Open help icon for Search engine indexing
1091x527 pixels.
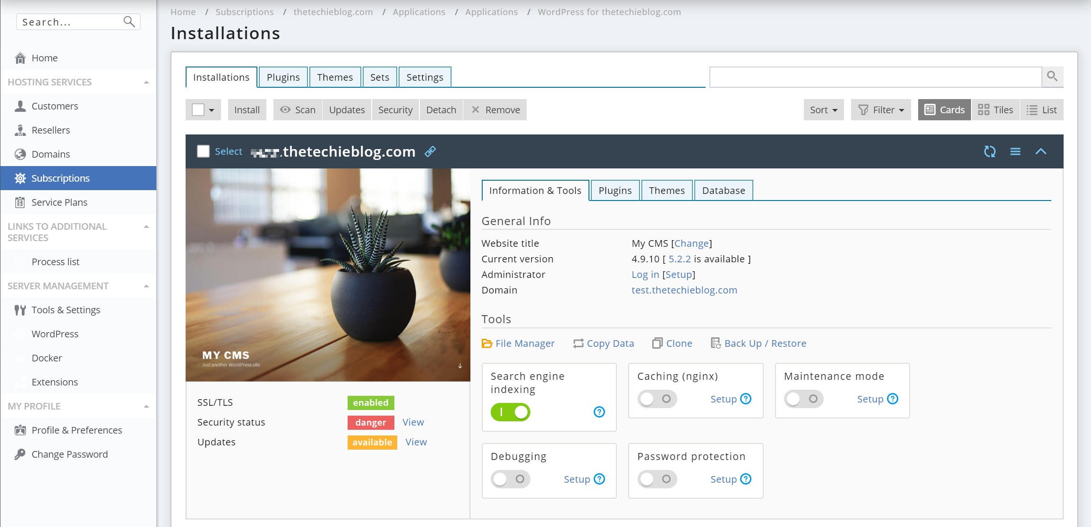(x=599, y=412)
